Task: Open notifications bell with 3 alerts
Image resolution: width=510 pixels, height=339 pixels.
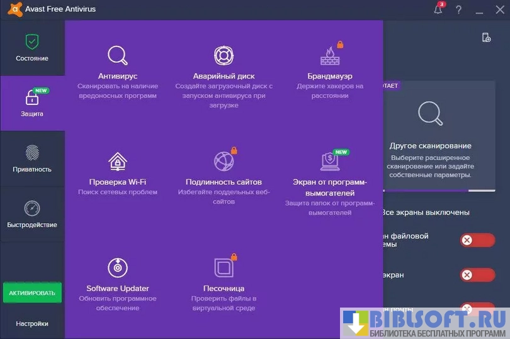Action: click(x=439, y=9)
